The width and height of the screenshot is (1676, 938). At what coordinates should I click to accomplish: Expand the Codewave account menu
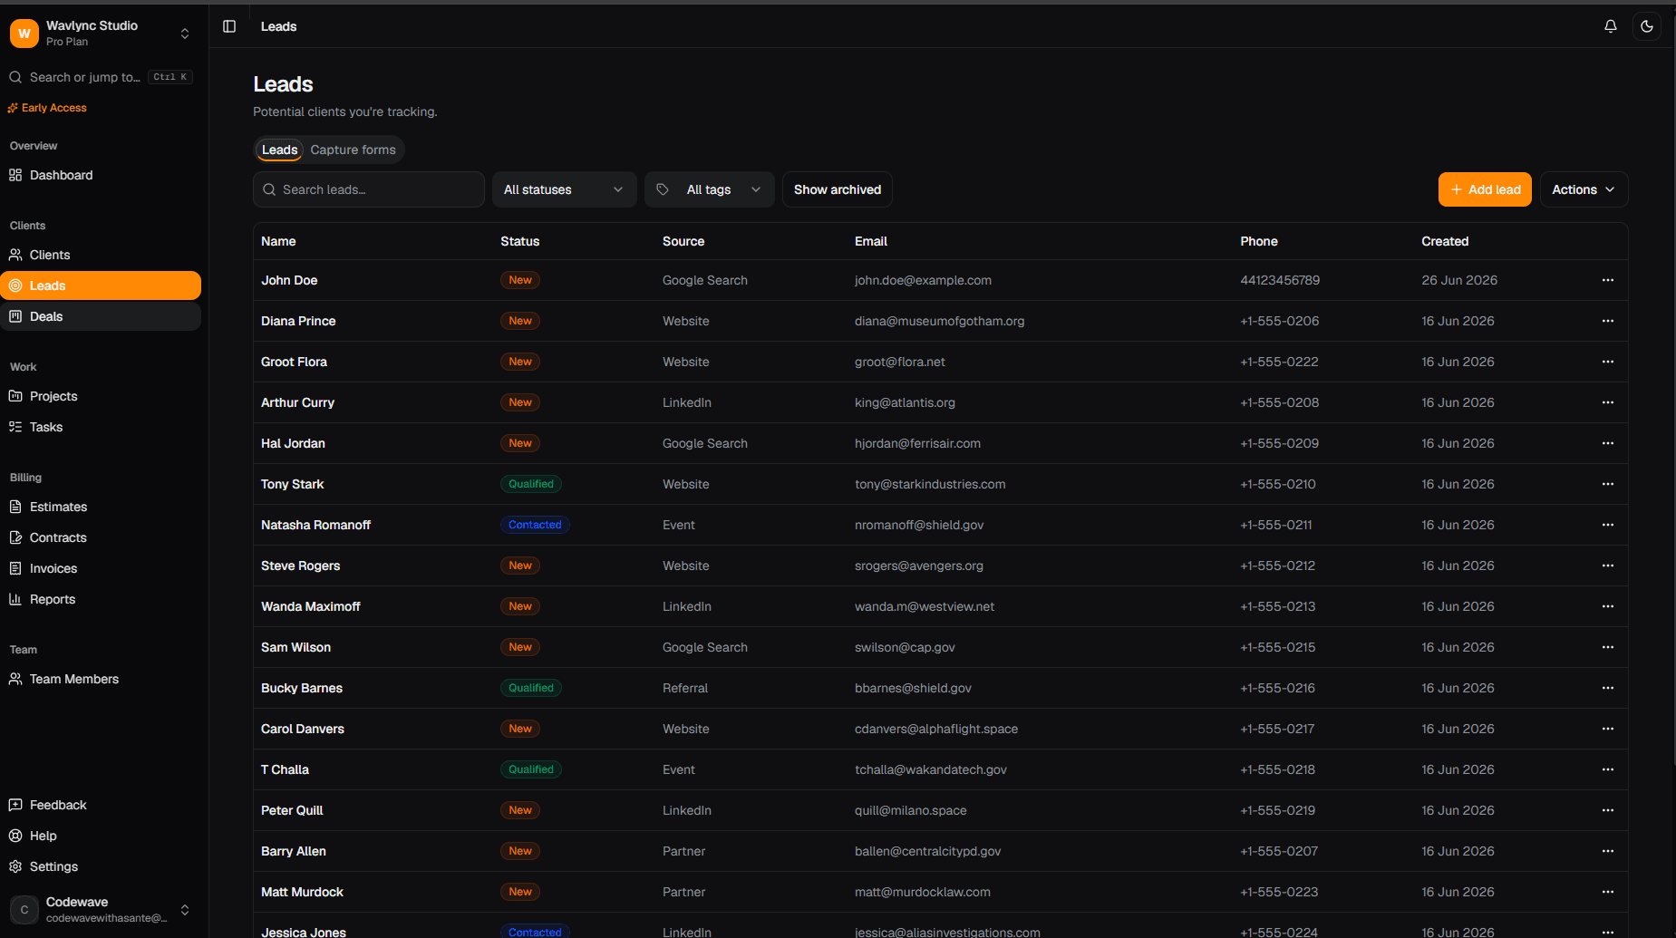(101, 909)
